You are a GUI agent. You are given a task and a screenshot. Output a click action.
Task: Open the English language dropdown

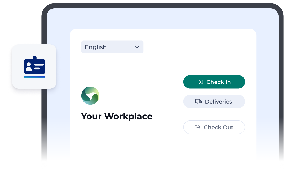[112, 47]
